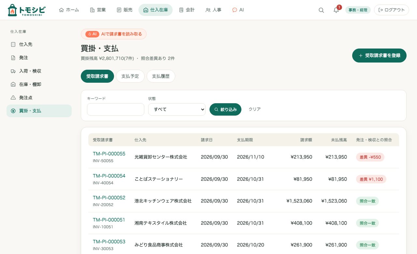Screen dimensions: 417x254
Task: Click supplier 湘南テキスタイル株式会社
Action: click(x=161, y=223)
